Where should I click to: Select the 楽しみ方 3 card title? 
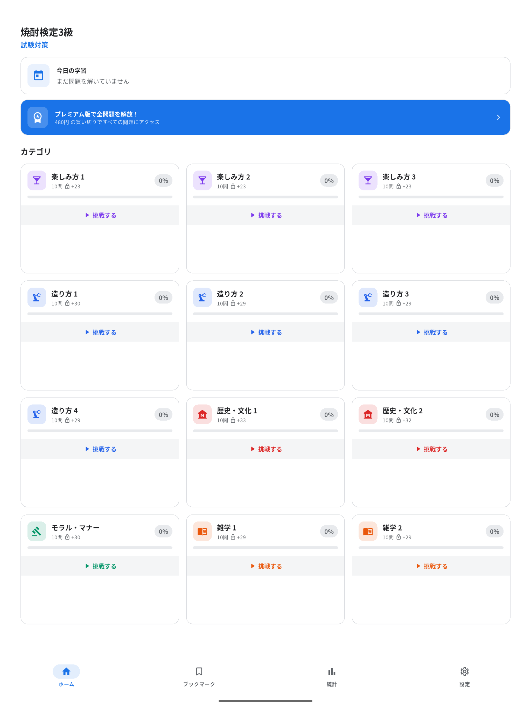tap(399, 177)
